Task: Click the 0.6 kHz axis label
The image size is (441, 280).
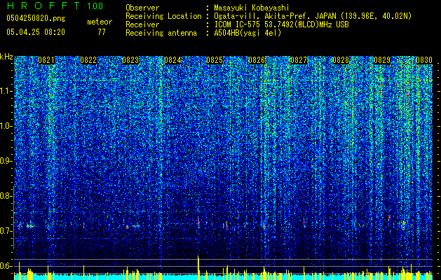Action: pyautogui.click(x=6, y=266)
